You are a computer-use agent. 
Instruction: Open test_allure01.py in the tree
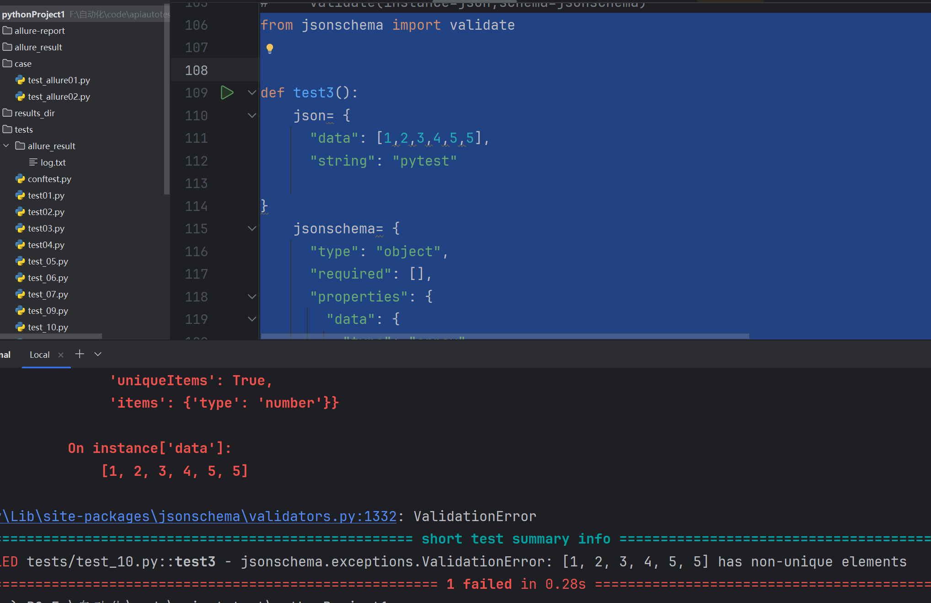coord(59,80)
